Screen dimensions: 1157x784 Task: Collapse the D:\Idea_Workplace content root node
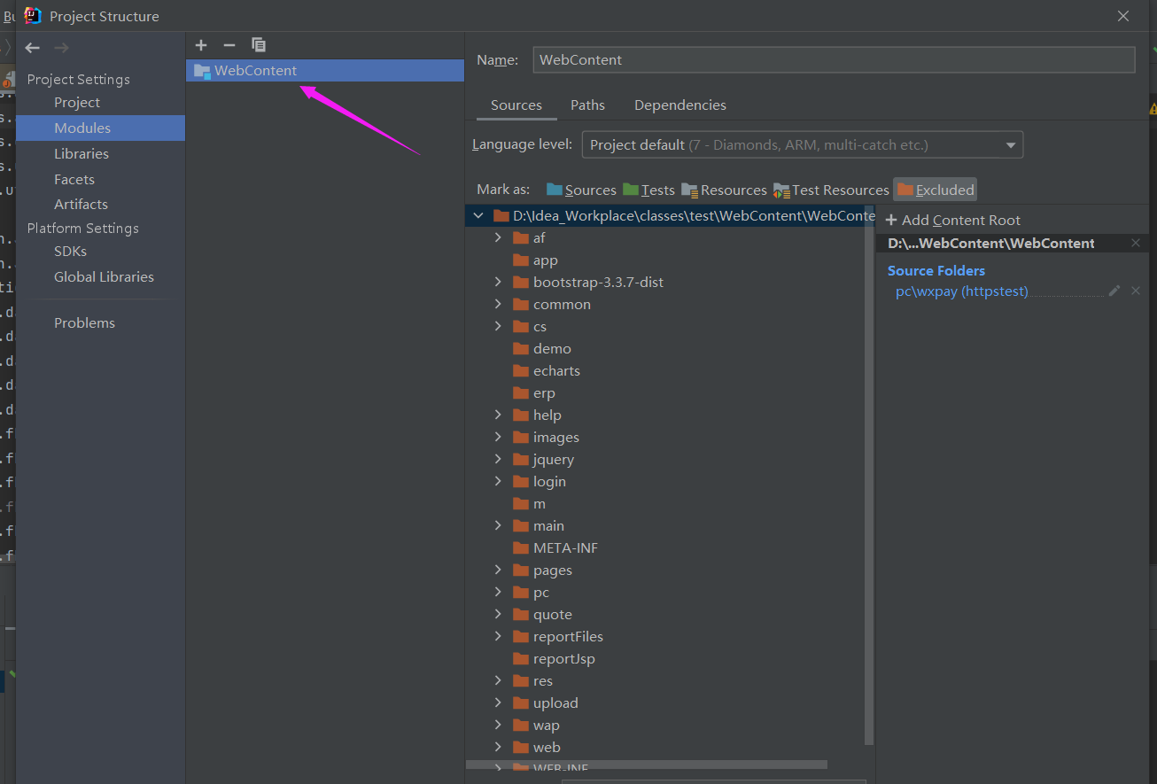tap(478, 215)
